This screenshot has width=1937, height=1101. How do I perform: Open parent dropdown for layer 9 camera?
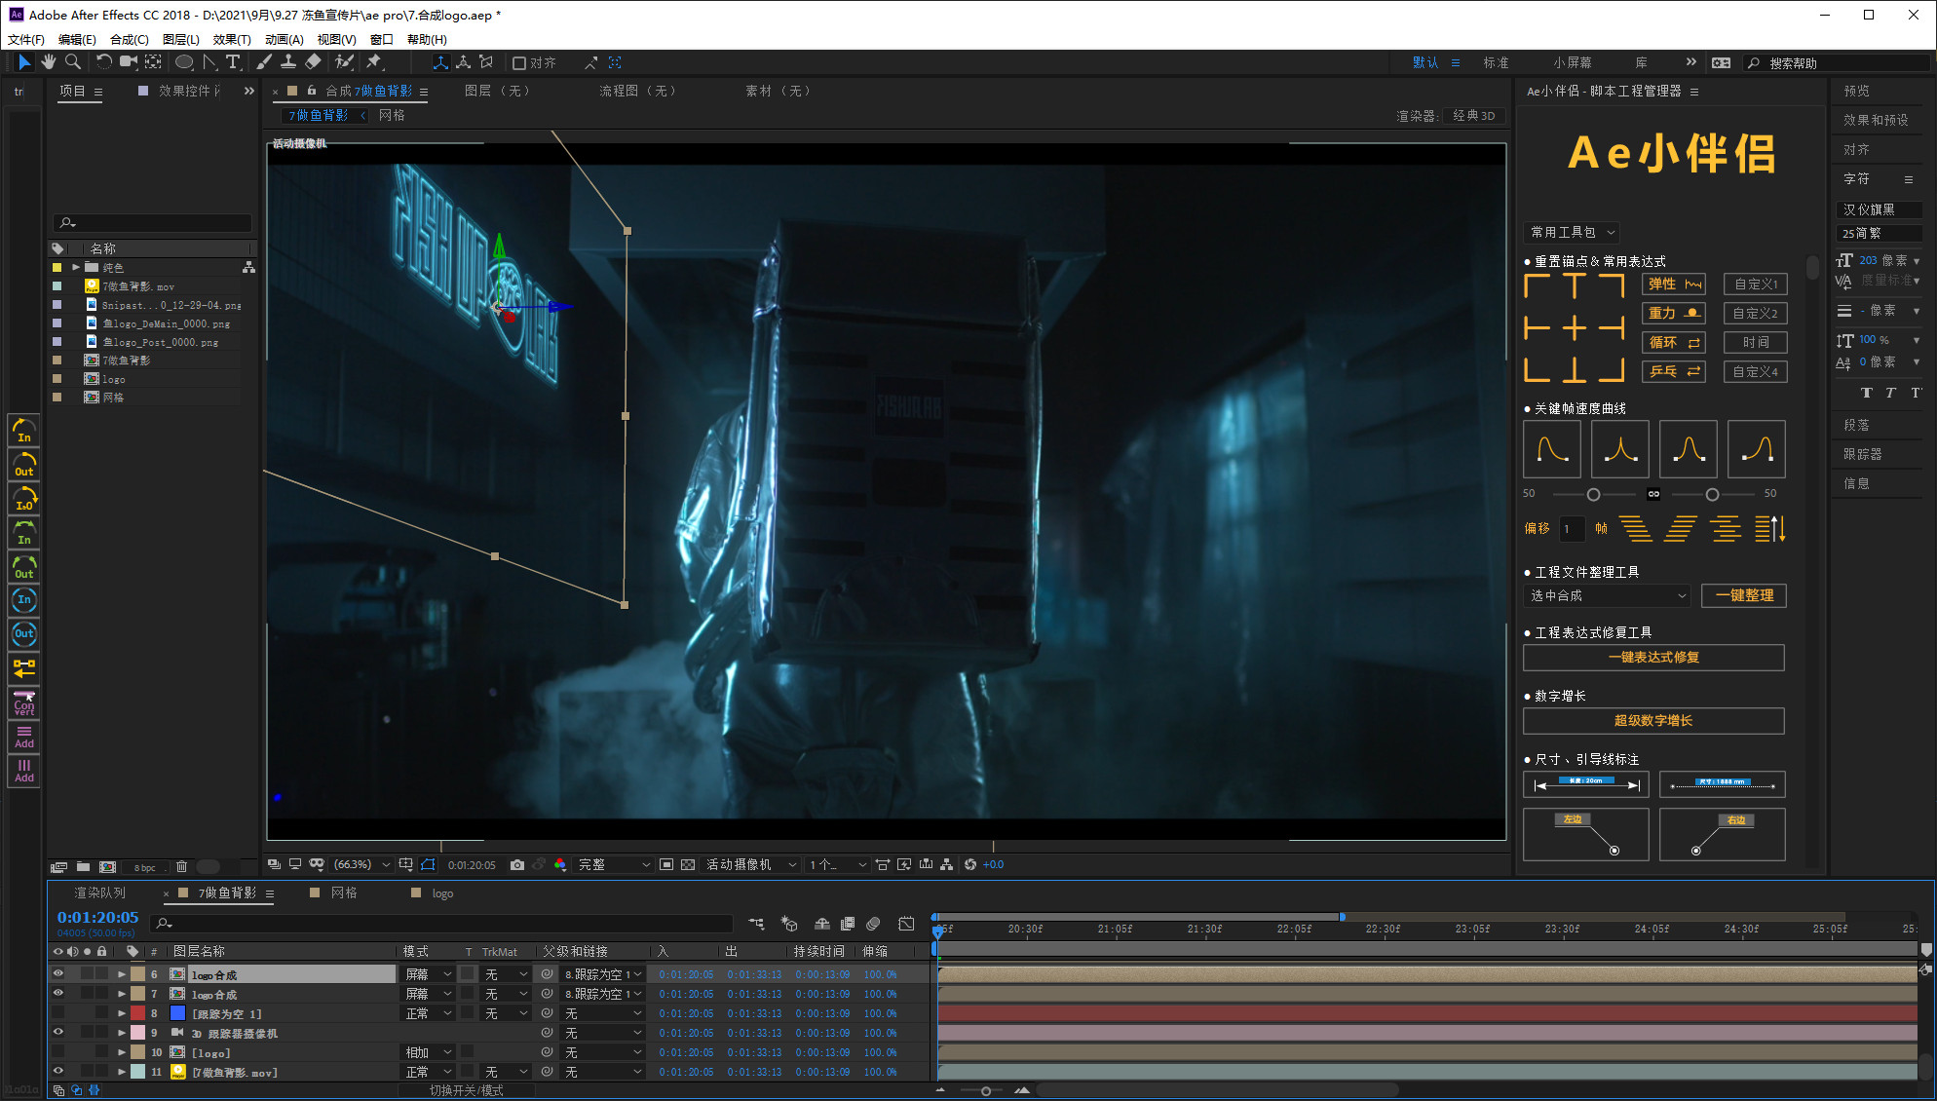point(602,1033)
